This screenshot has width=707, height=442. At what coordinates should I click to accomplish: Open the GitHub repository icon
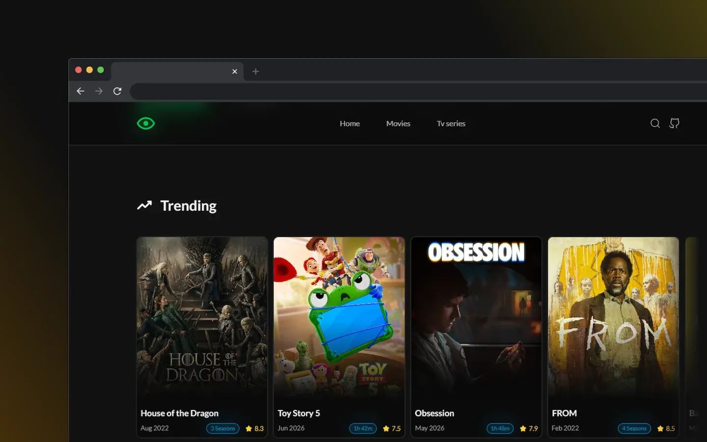[x=675, y=123]
